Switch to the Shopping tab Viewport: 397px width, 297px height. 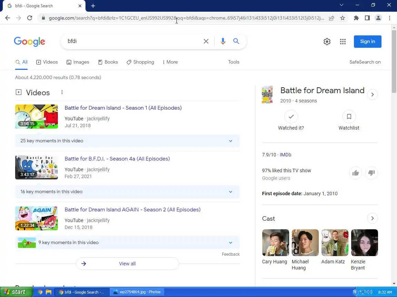140,62
